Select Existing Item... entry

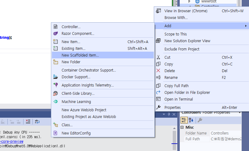click(103, 48)
